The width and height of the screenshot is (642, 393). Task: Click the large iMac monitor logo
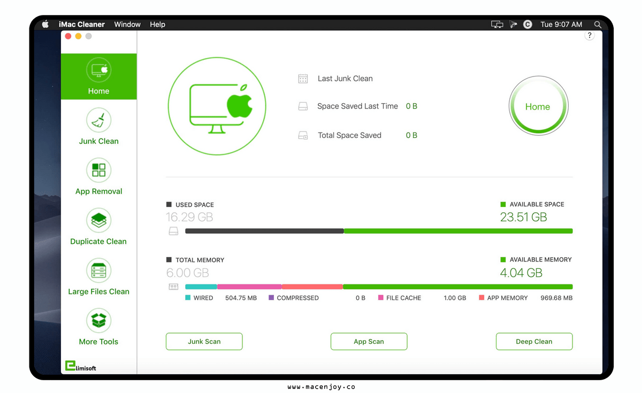pos(217,107)
